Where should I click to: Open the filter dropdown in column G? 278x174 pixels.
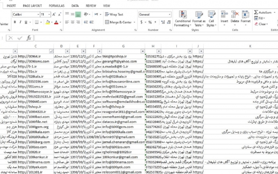click(x=142, y=51)
